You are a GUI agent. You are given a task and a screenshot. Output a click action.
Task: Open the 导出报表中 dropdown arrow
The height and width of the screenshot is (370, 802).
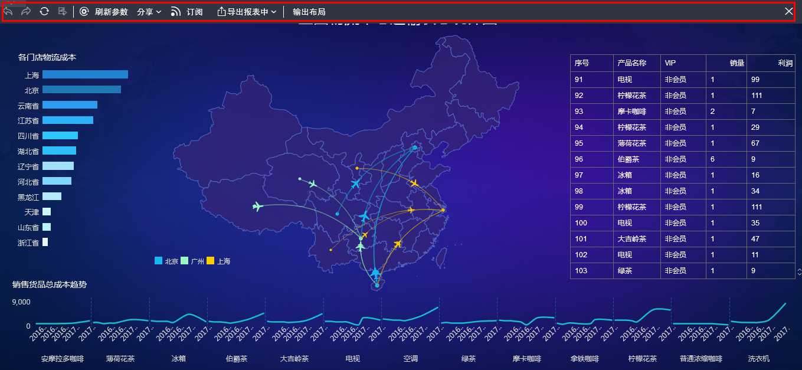pos(274,12)
